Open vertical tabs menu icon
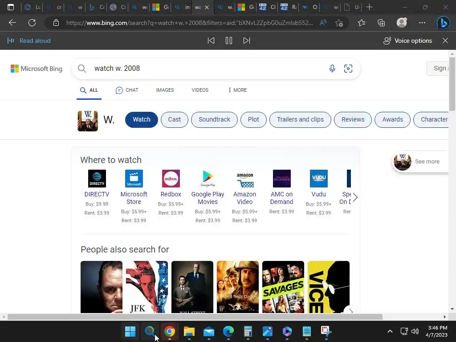The height and width of the screenshot is (342, 456). click(11, 7)
